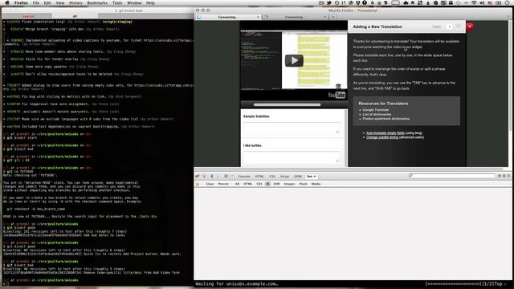The height and width of the screenshot is (289, 514).
Task: Open the List of dictionaries link
Action: [377, 114]
